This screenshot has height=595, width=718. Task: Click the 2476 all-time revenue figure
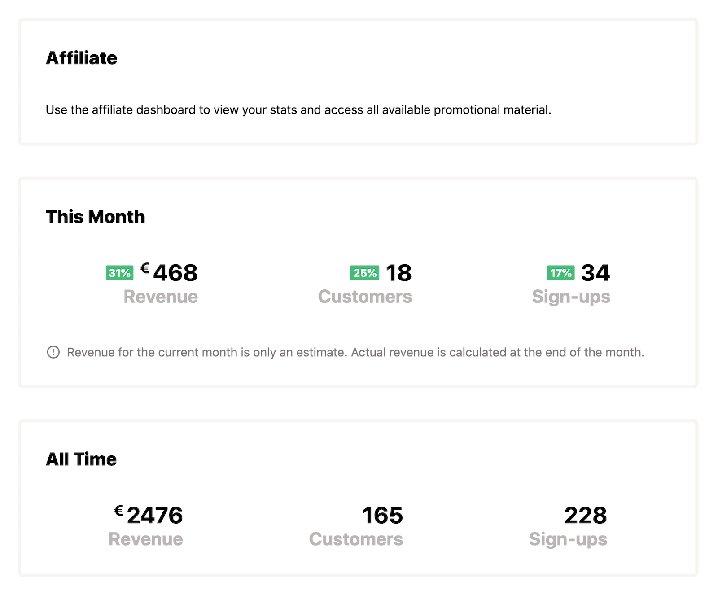[155, 515]
